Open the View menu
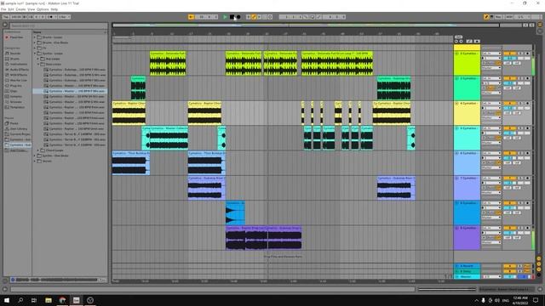Screen dimensions: 545x306 pos(32,9)
